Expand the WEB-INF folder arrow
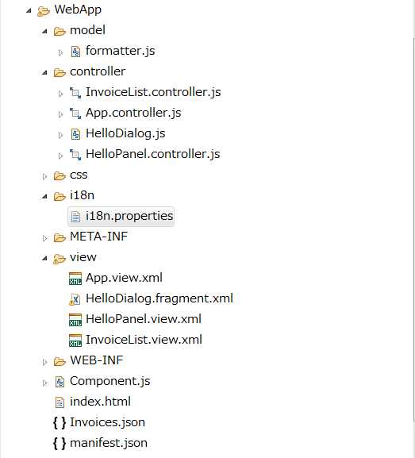The image size is (415, 458). click(x=44, y=363)
